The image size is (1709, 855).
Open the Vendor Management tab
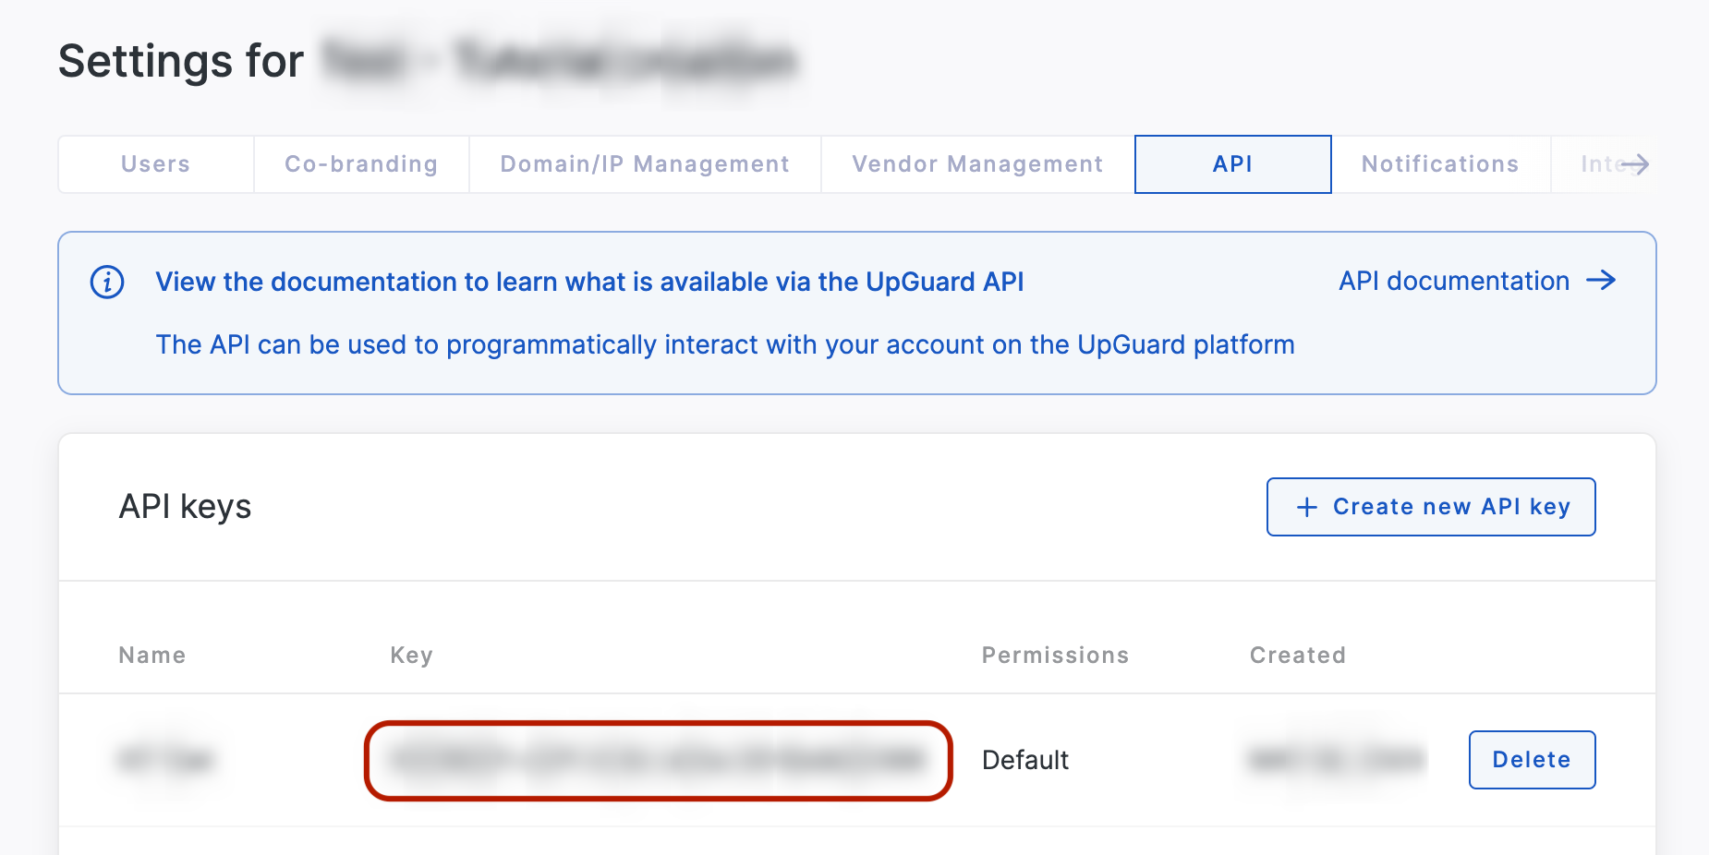pos(977,164)
